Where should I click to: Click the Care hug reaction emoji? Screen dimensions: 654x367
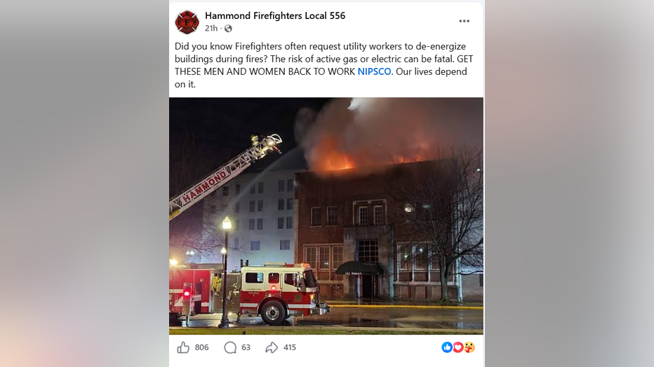tap(469, 347)
